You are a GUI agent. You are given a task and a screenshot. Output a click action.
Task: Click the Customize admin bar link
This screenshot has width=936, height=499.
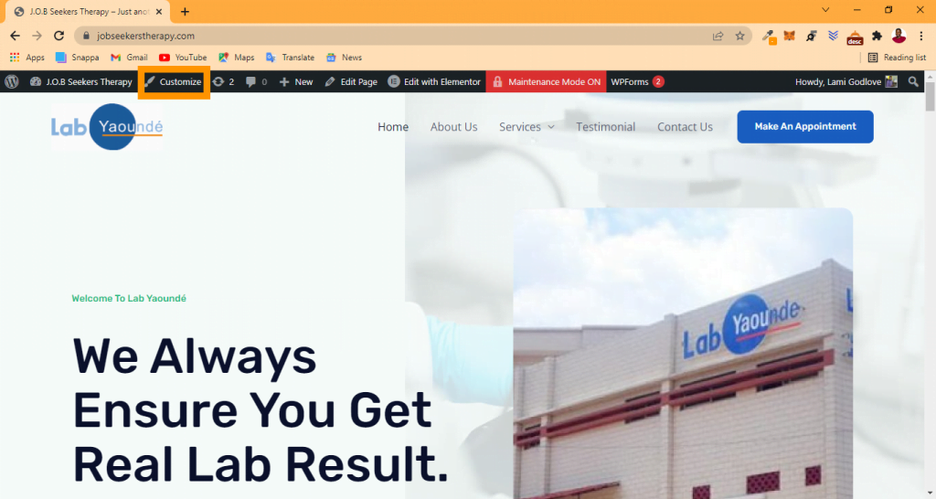[173, 81]
